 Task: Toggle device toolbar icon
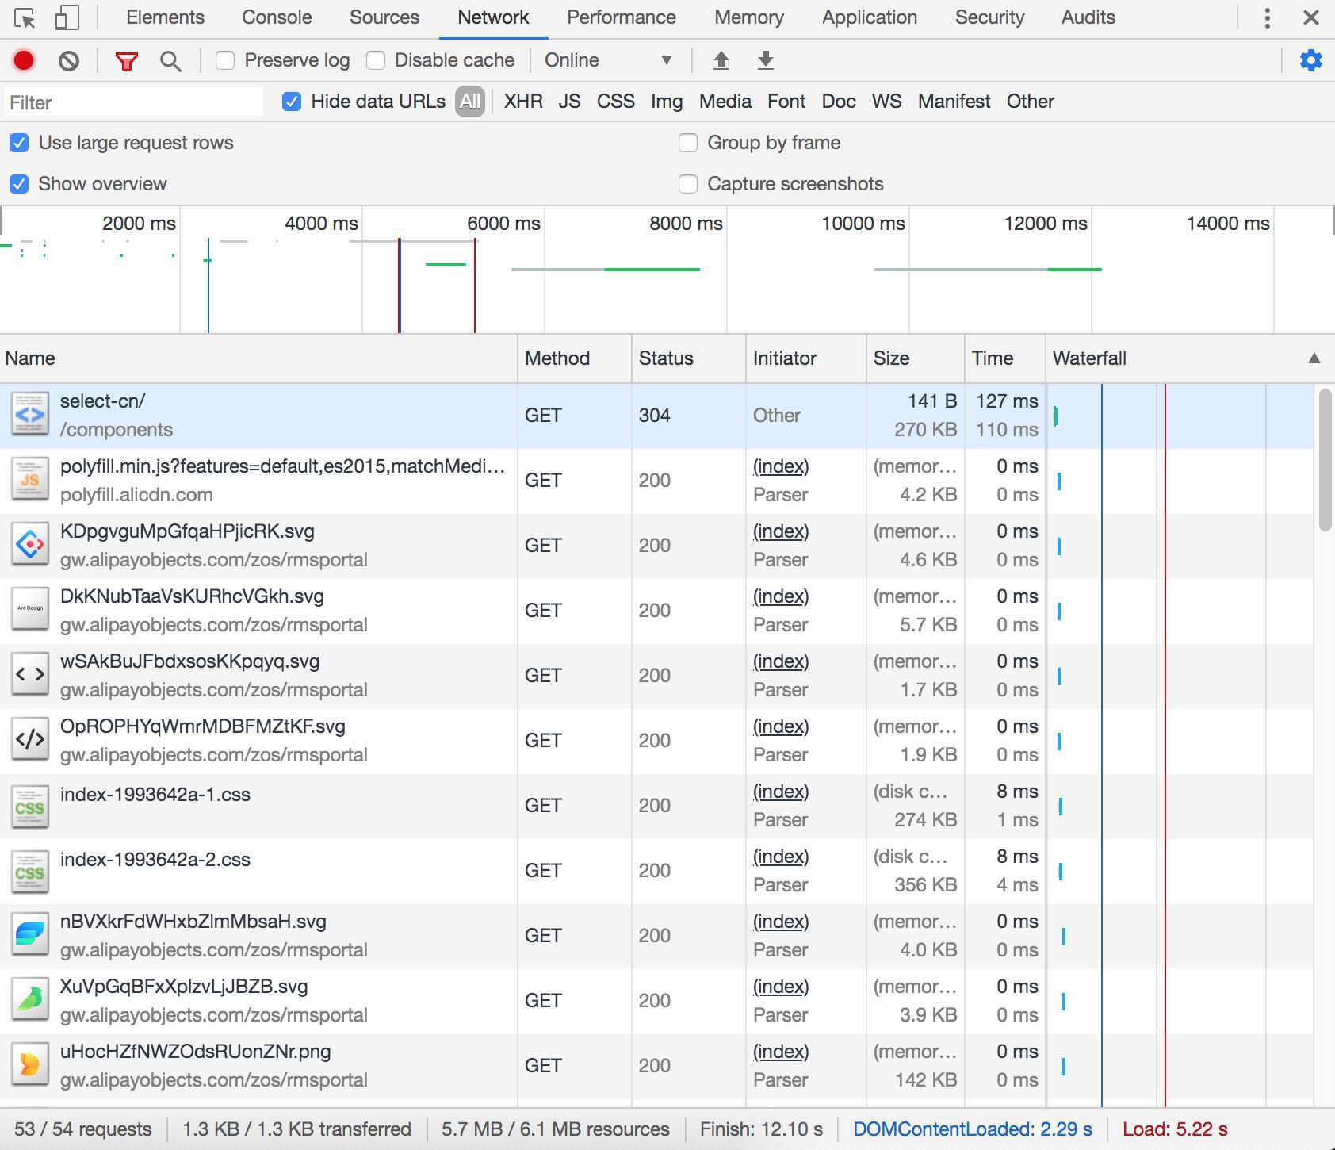[x=67, y=17]
